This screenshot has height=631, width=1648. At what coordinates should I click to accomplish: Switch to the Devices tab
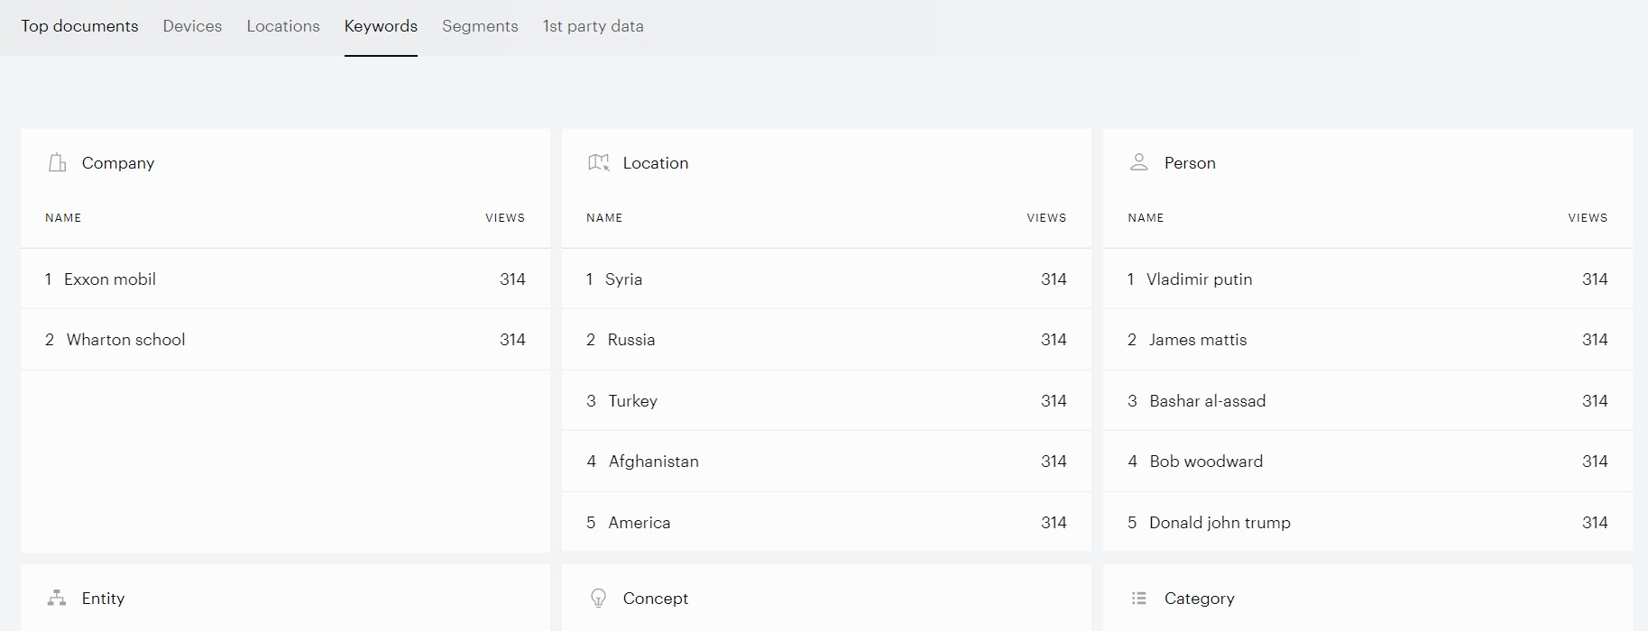[x=192, y=27]
